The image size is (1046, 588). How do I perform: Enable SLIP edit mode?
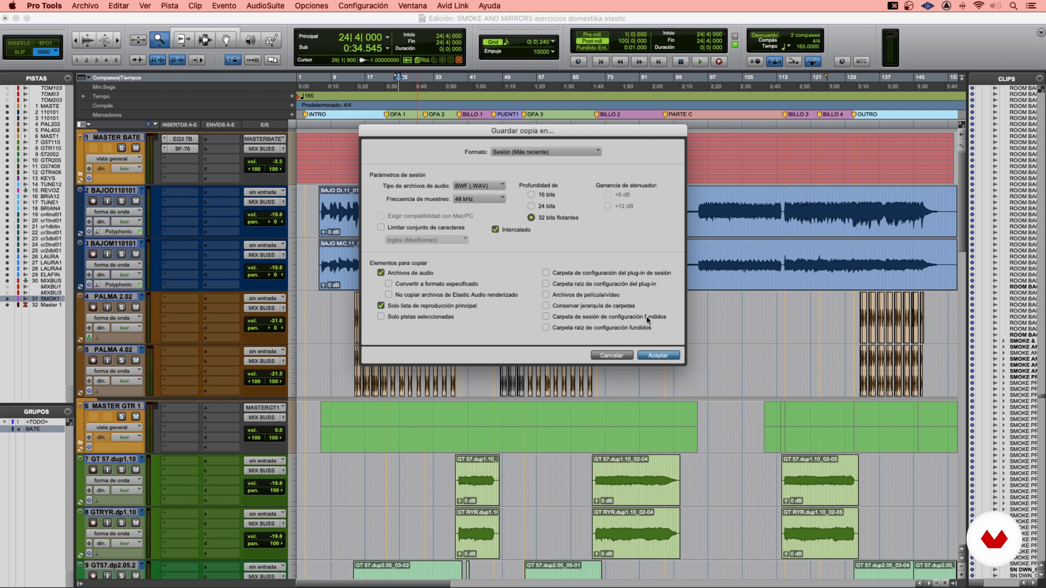19,52
